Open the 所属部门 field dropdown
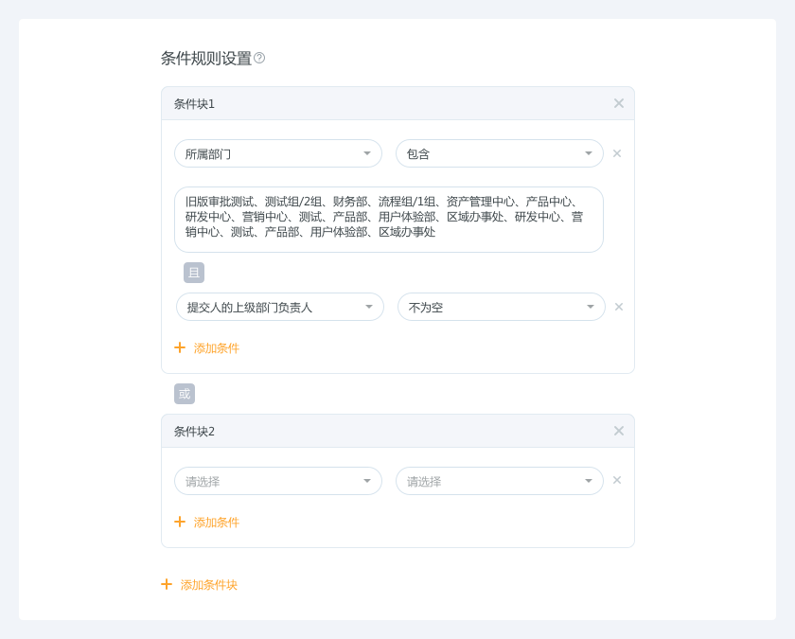Viewport: 795px width, 639px height. pos(278,153)
